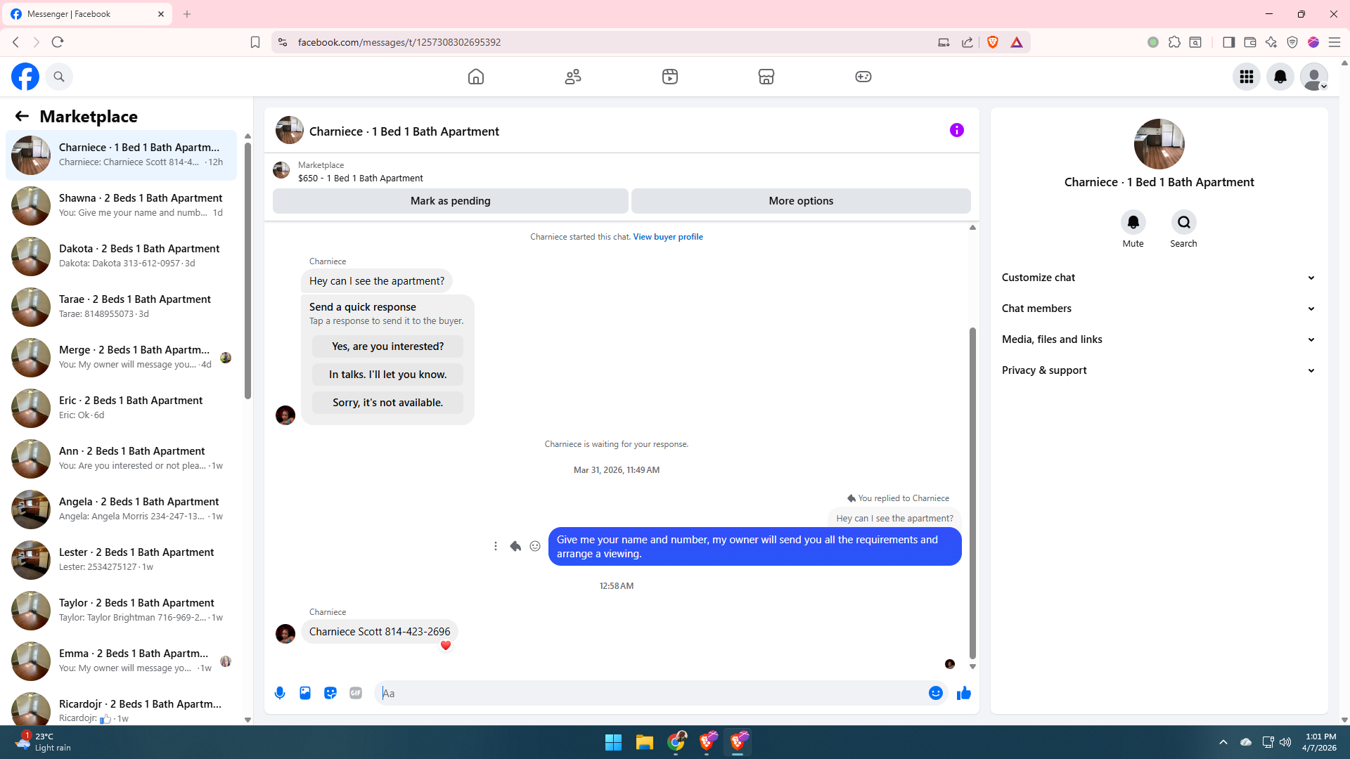Screen dimensions: 1350x759
Task: Open the Eric 2 Beds conversation
Action: (x=122, y=408)
